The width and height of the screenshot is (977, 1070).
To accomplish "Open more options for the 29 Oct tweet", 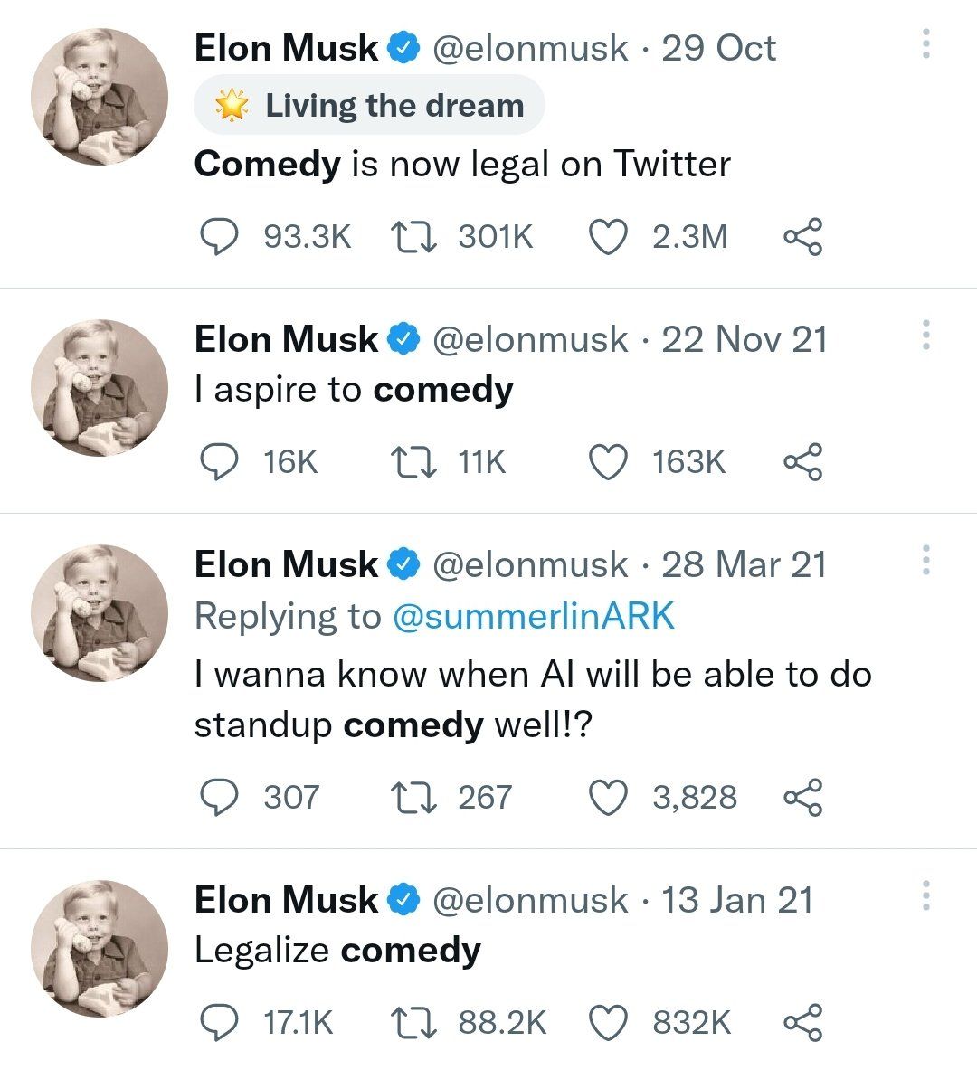I will coord(925,44).
